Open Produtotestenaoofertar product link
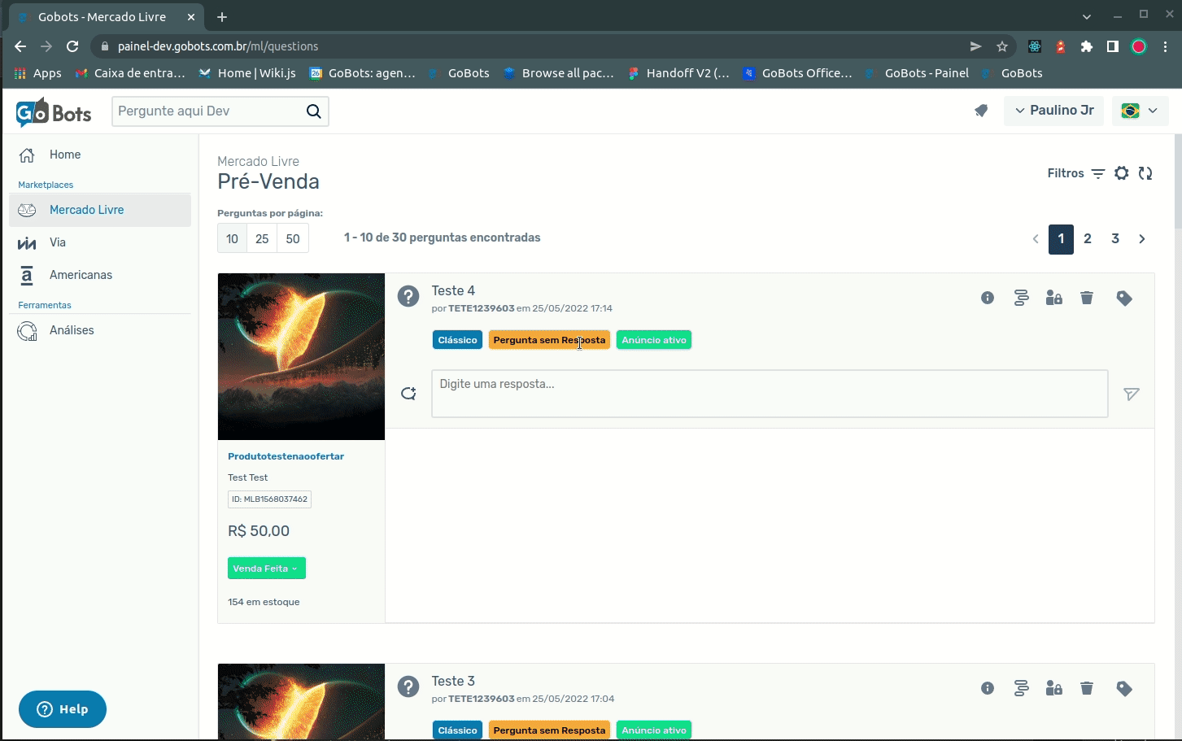This screenshot has height=741, width=1182. [x=286, y=456]
